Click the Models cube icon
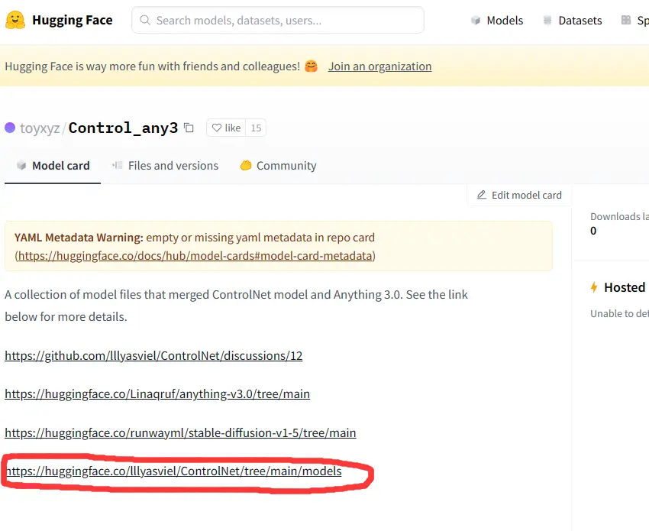Screen dimensions: 649x531 click(476, 21)
